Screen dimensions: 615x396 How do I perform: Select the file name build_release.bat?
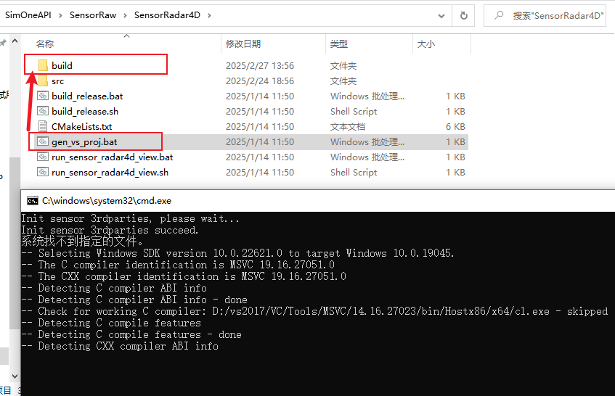pos(87,96)
